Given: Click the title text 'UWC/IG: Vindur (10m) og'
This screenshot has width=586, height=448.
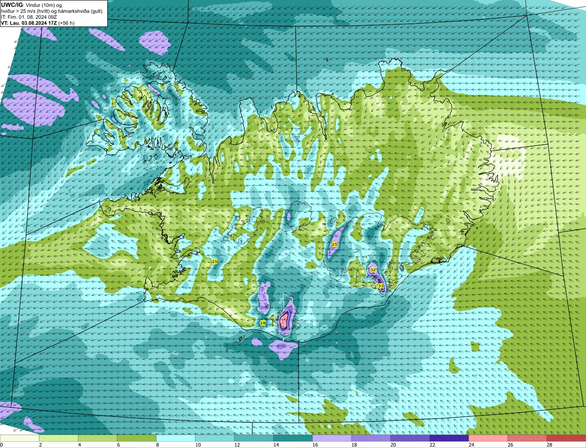Looking at the screenshot, I should [x=31, y=5].
